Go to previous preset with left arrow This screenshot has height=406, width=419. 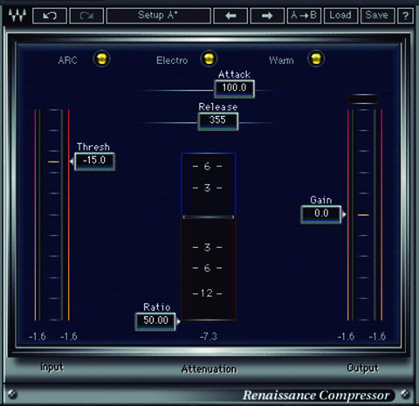coord(230,16)
